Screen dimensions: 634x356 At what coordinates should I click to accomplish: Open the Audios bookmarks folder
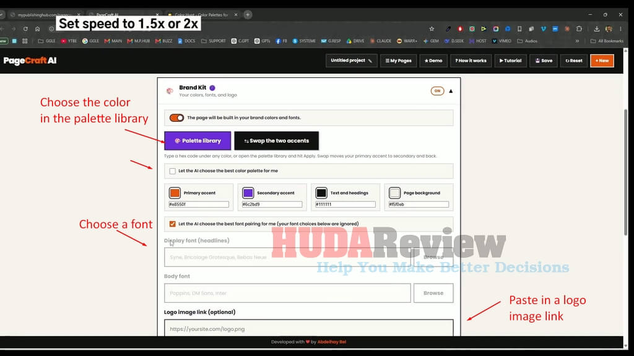coord(528,41)
